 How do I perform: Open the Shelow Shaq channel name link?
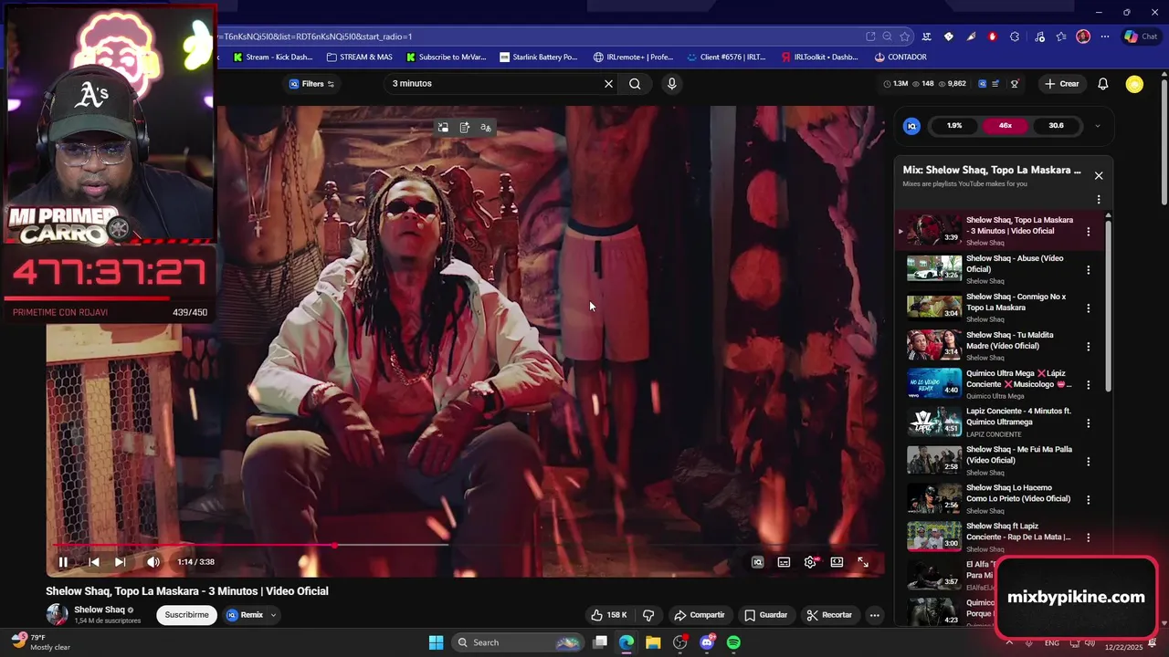point(100,610)
